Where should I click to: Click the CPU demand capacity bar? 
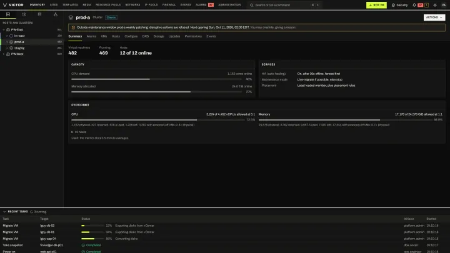coord(156,79)
